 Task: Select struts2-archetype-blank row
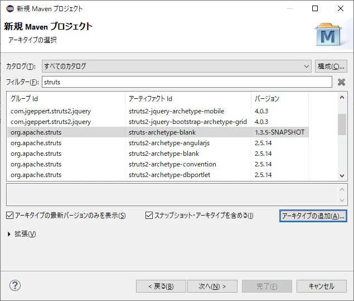pyautogui.click(x=158, y=154)
